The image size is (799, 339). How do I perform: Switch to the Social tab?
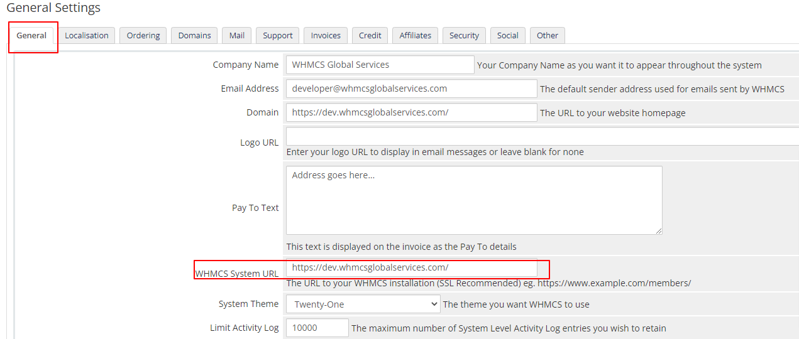tap(508, 36)
